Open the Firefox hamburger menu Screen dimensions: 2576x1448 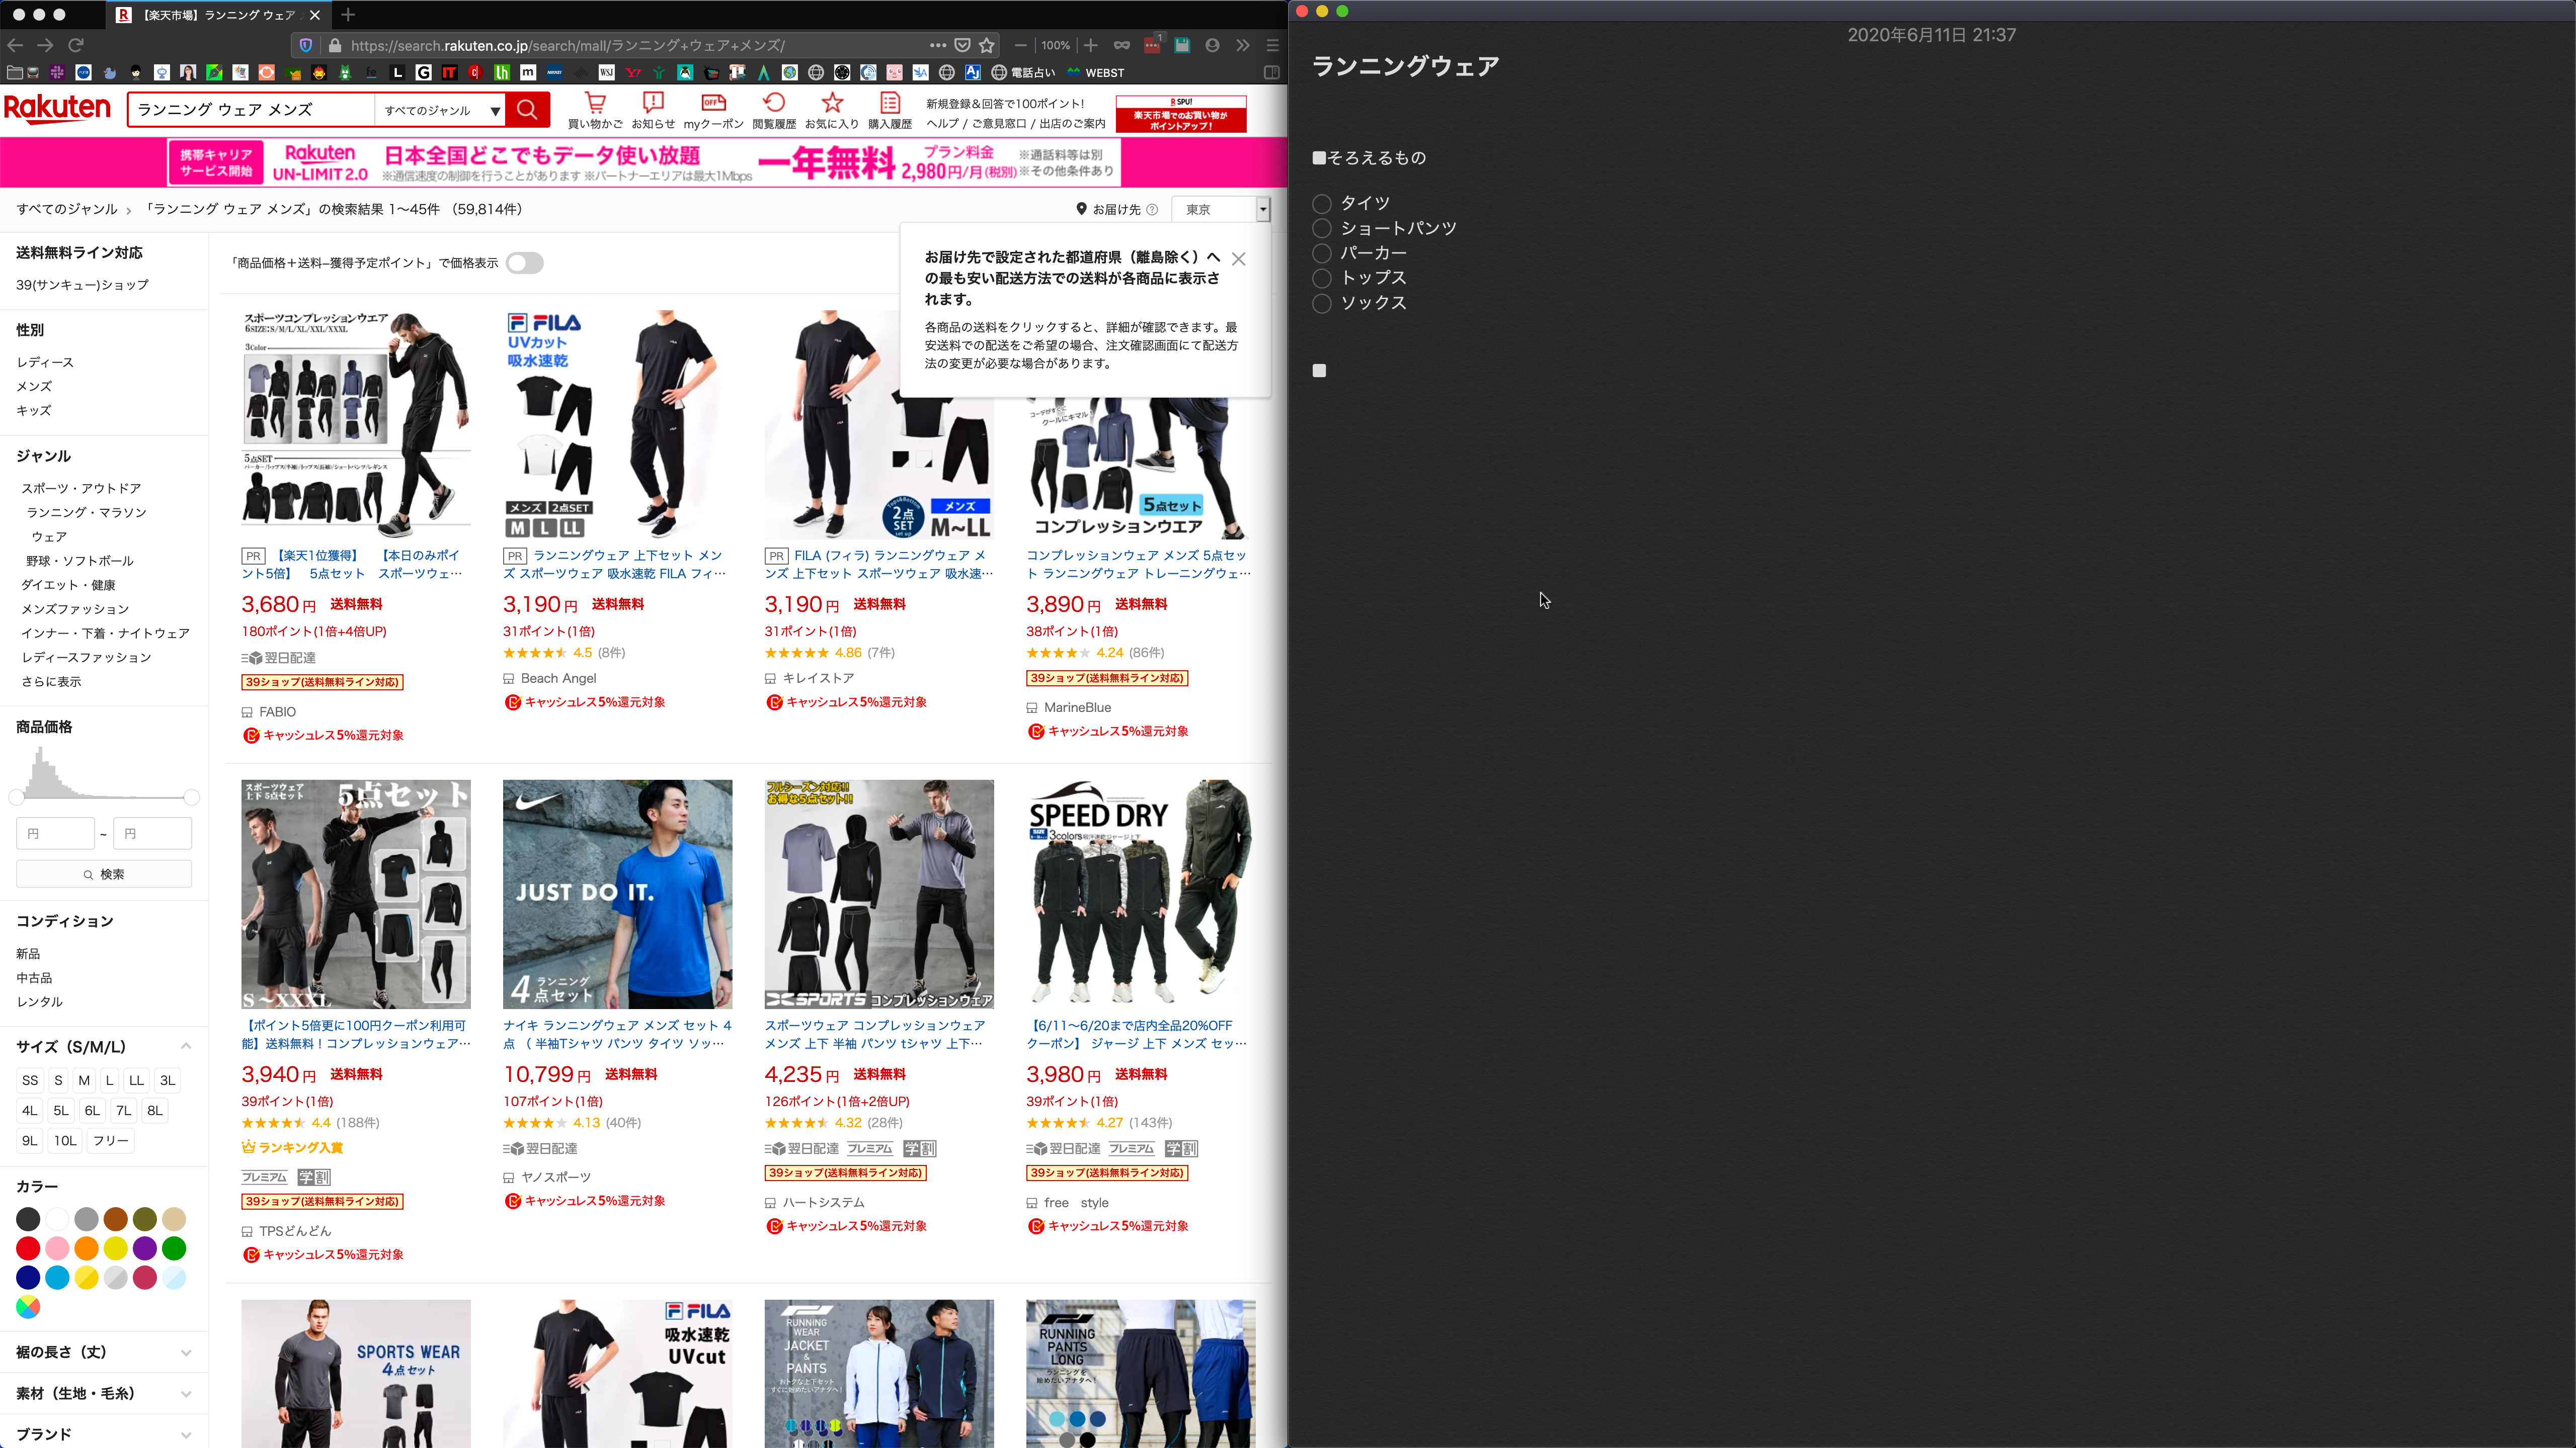(1272, 45)
